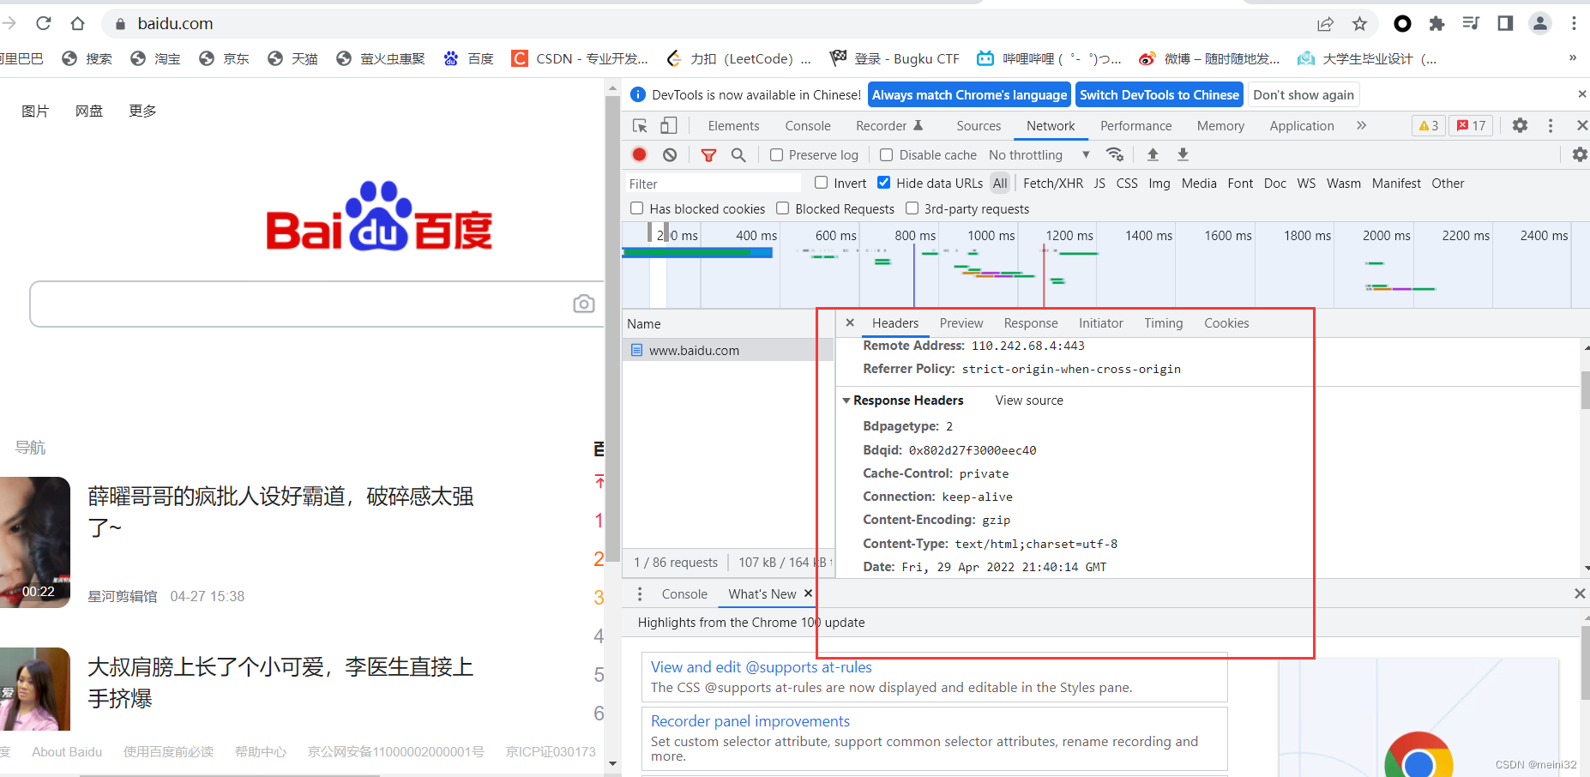Export HAR file with download arrow
1590x777 pixels.
[x=1183, y=154]
